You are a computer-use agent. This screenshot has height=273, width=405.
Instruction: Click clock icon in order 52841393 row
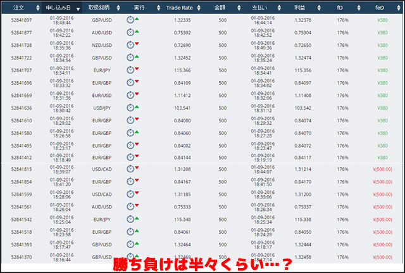[130, 244]
